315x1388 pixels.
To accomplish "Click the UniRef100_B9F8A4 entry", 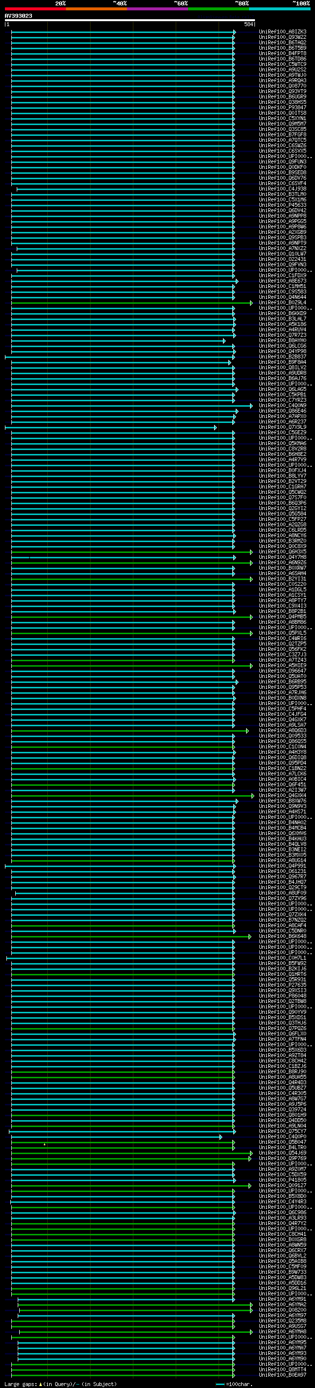I will click(x=283, y=362).
